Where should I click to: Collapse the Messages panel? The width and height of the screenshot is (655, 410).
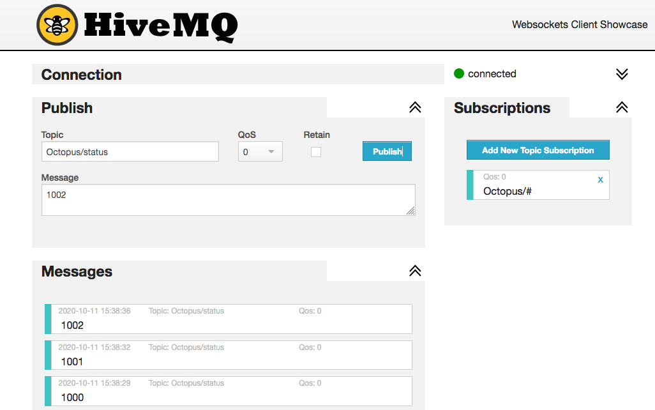click(415, 271)
